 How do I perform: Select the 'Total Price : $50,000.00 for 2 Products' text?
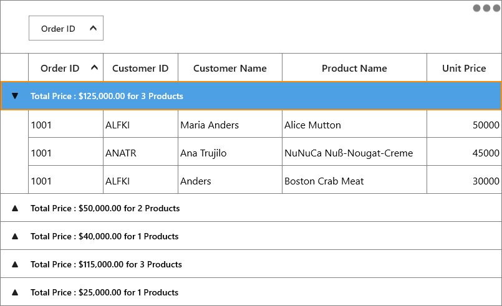105,208
